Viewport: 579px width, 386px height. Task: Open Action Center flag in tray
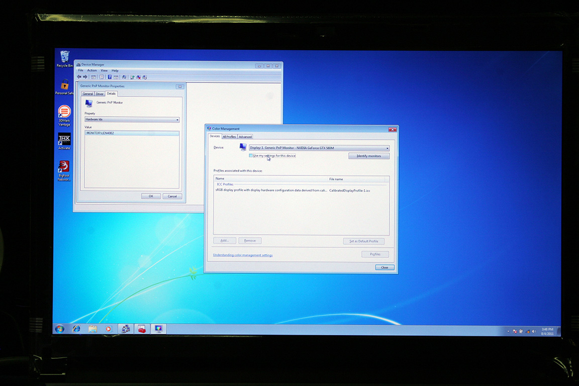515,331
